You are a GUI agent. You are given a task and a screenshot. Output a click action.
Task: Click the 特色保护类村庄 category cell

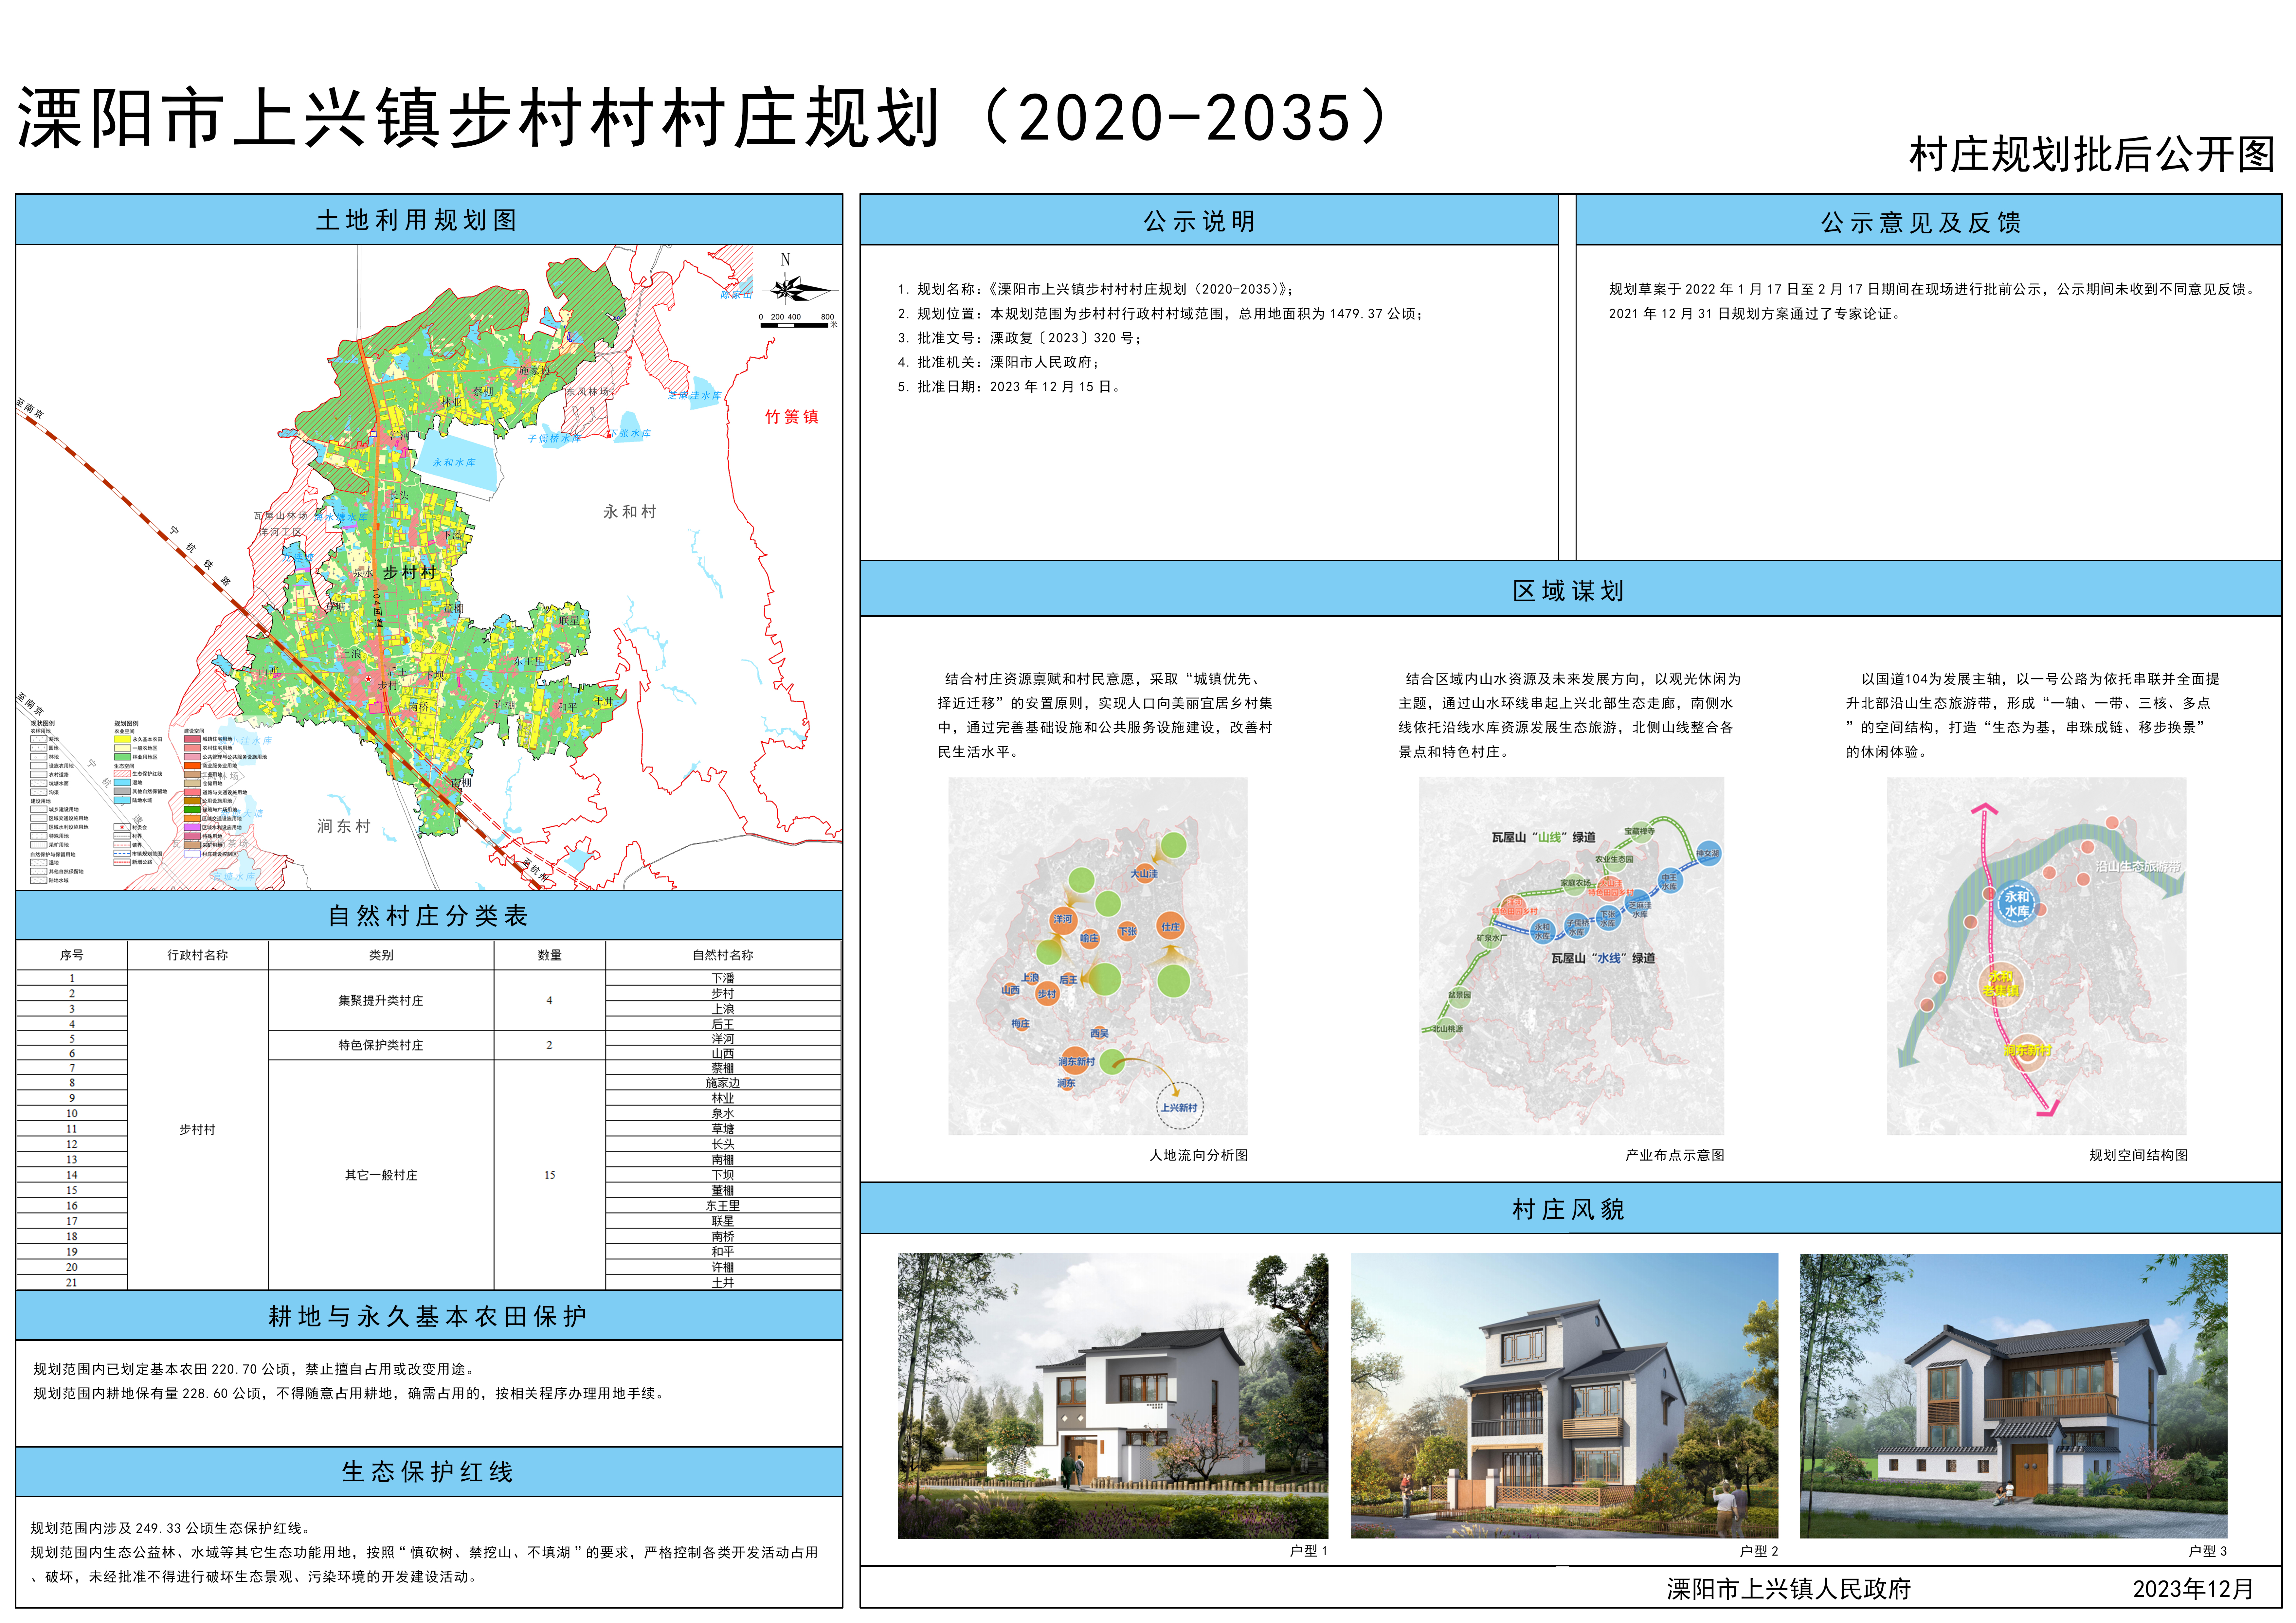[381, 1045]
